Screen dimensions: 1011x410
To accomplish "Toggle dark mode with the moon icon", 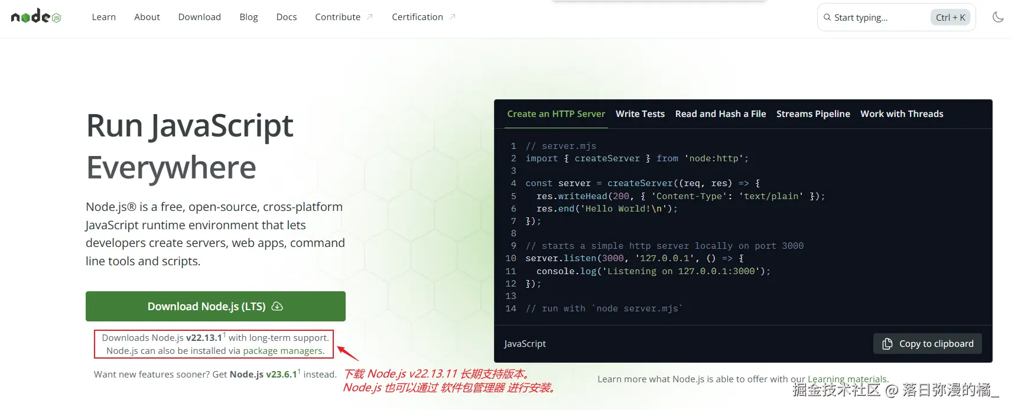I will (x=998, y=17).
